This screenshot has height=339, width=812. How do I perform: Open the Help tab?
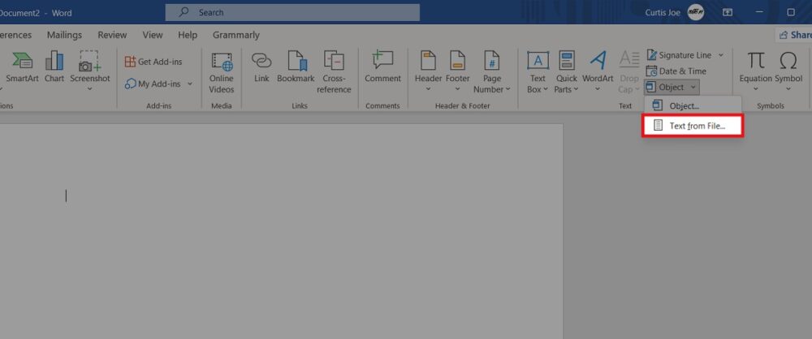click(188, 35)
